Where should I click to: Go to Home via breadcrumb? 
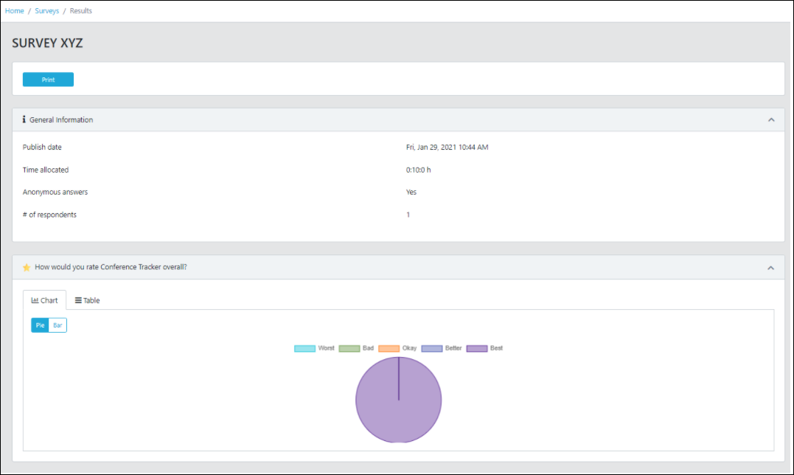[x=14, y=10]
